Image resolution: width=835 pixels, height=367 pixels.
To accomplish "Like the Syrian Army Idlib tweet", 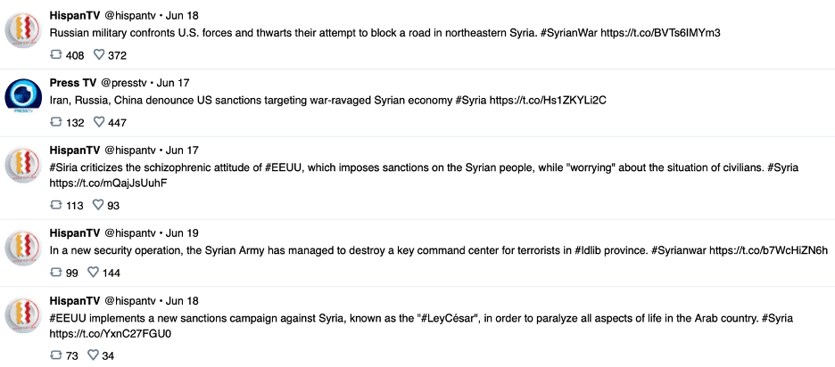I will point(93,272).
